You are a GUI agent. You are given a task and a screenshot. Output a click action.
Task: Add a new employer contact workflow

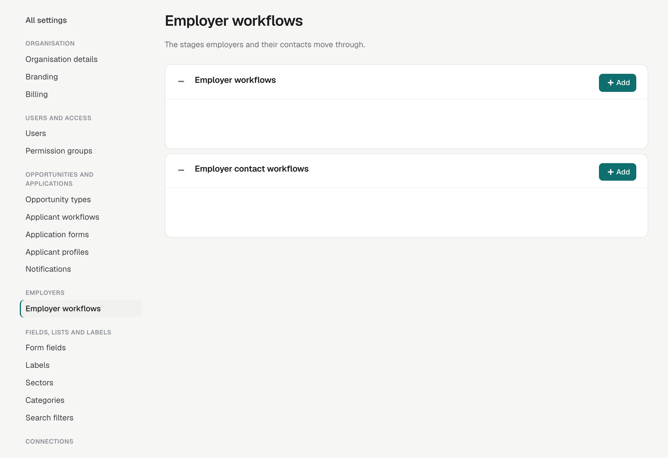click(x=617, y=172)
